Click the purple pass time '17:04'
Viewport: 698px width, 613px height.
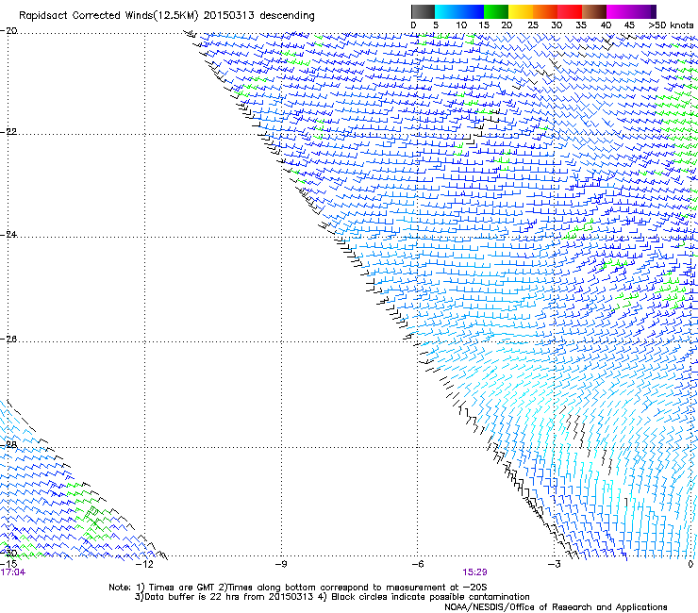coord(13,572)
